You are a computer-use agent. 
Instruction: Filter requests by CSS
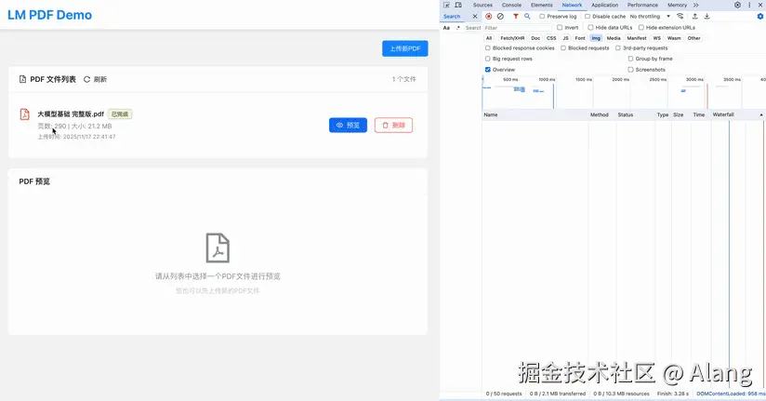551,38
